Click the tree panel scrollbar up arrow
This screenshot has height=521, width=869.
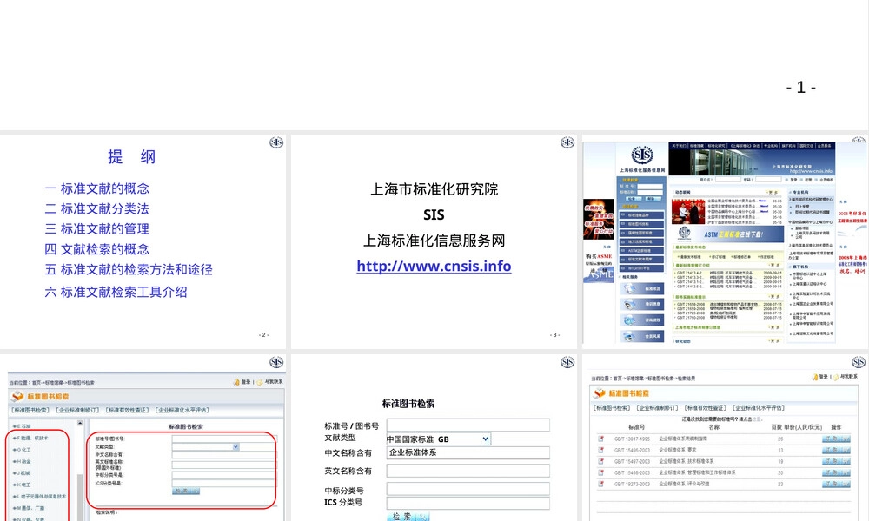[x=80, y=423]
